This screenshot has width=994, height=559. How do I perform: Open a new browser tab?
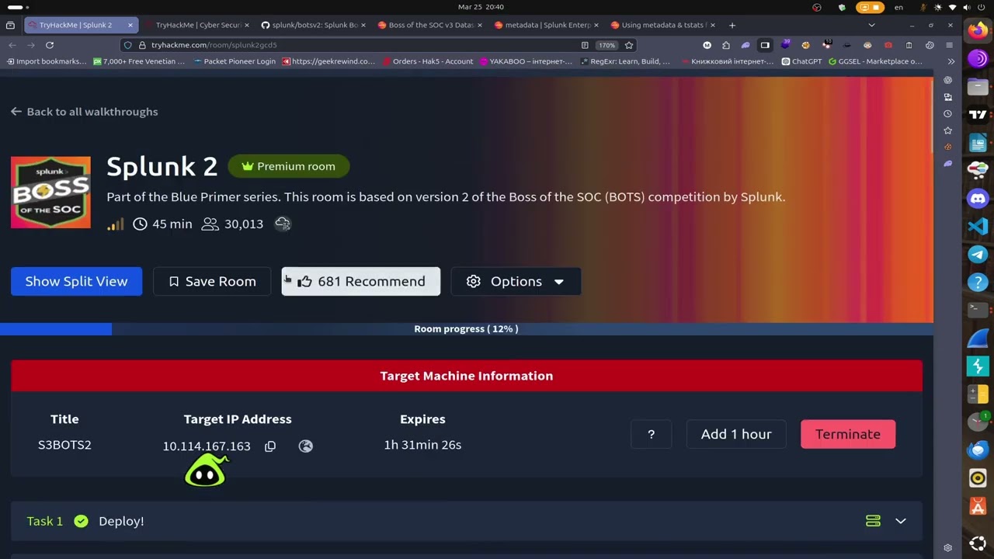pyautogui.click(x=732, y=25)
